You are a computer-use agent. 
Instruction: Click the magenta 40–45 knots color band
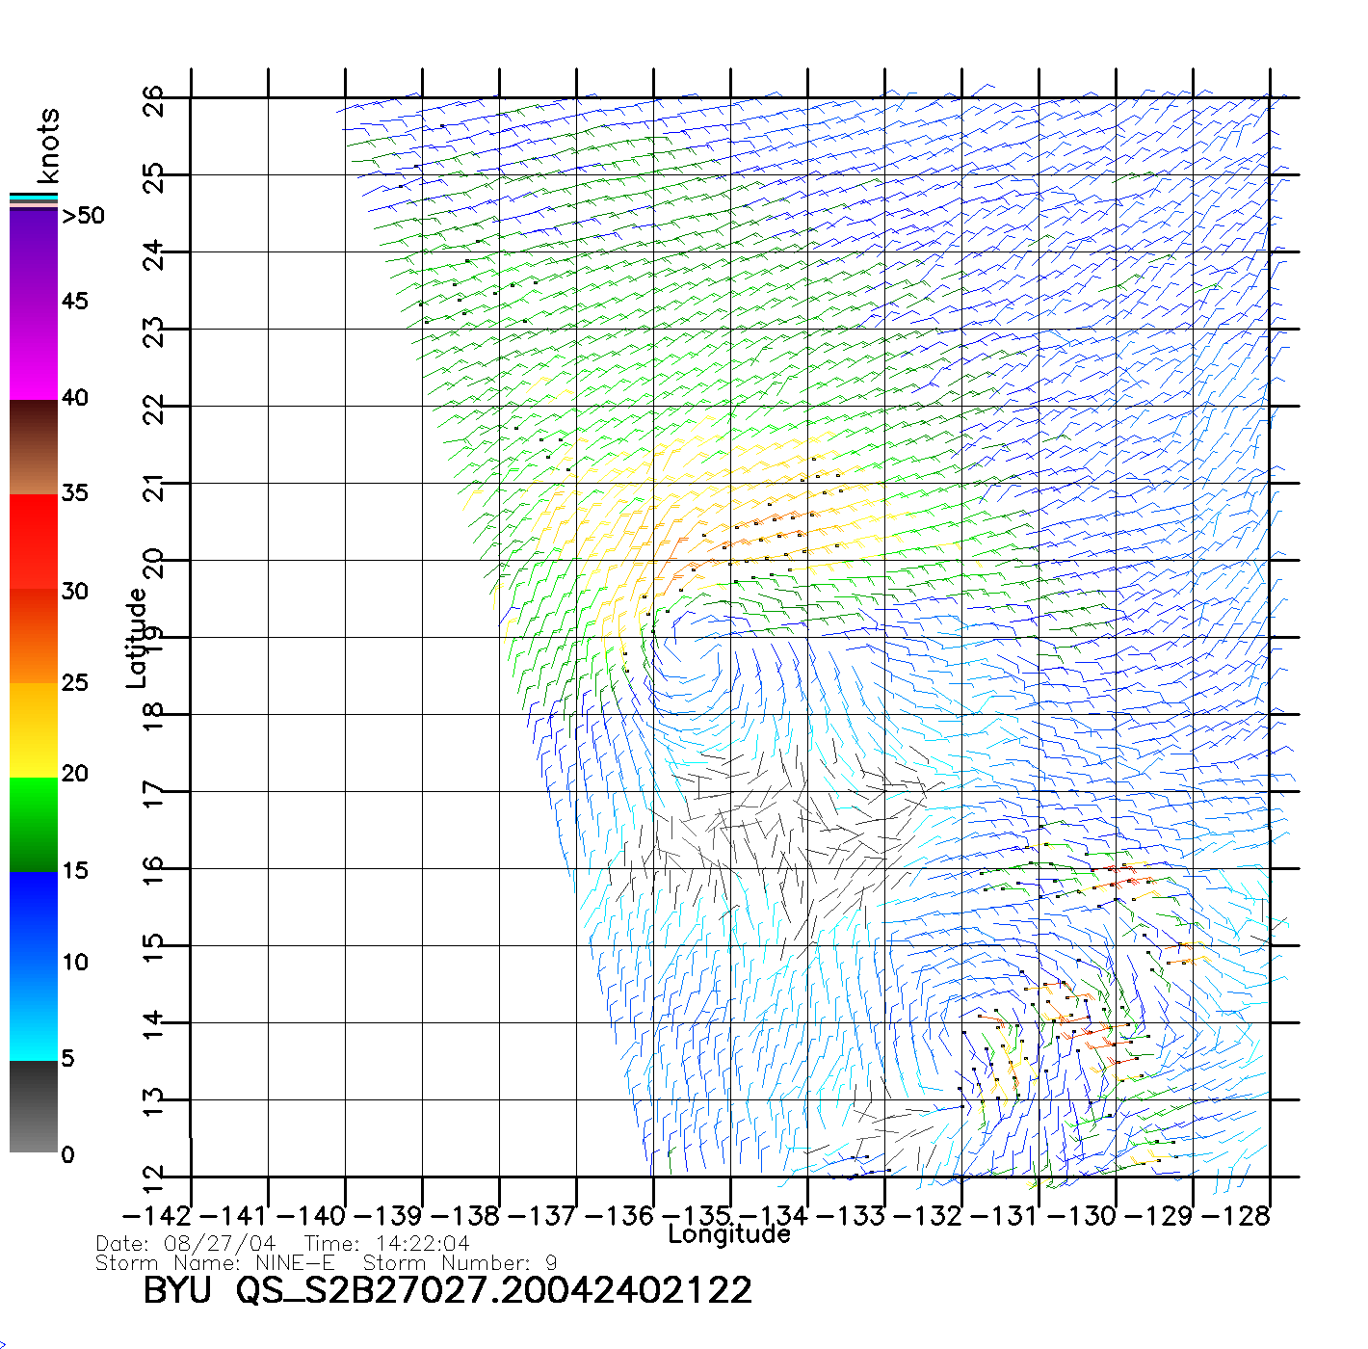(34, 352)
